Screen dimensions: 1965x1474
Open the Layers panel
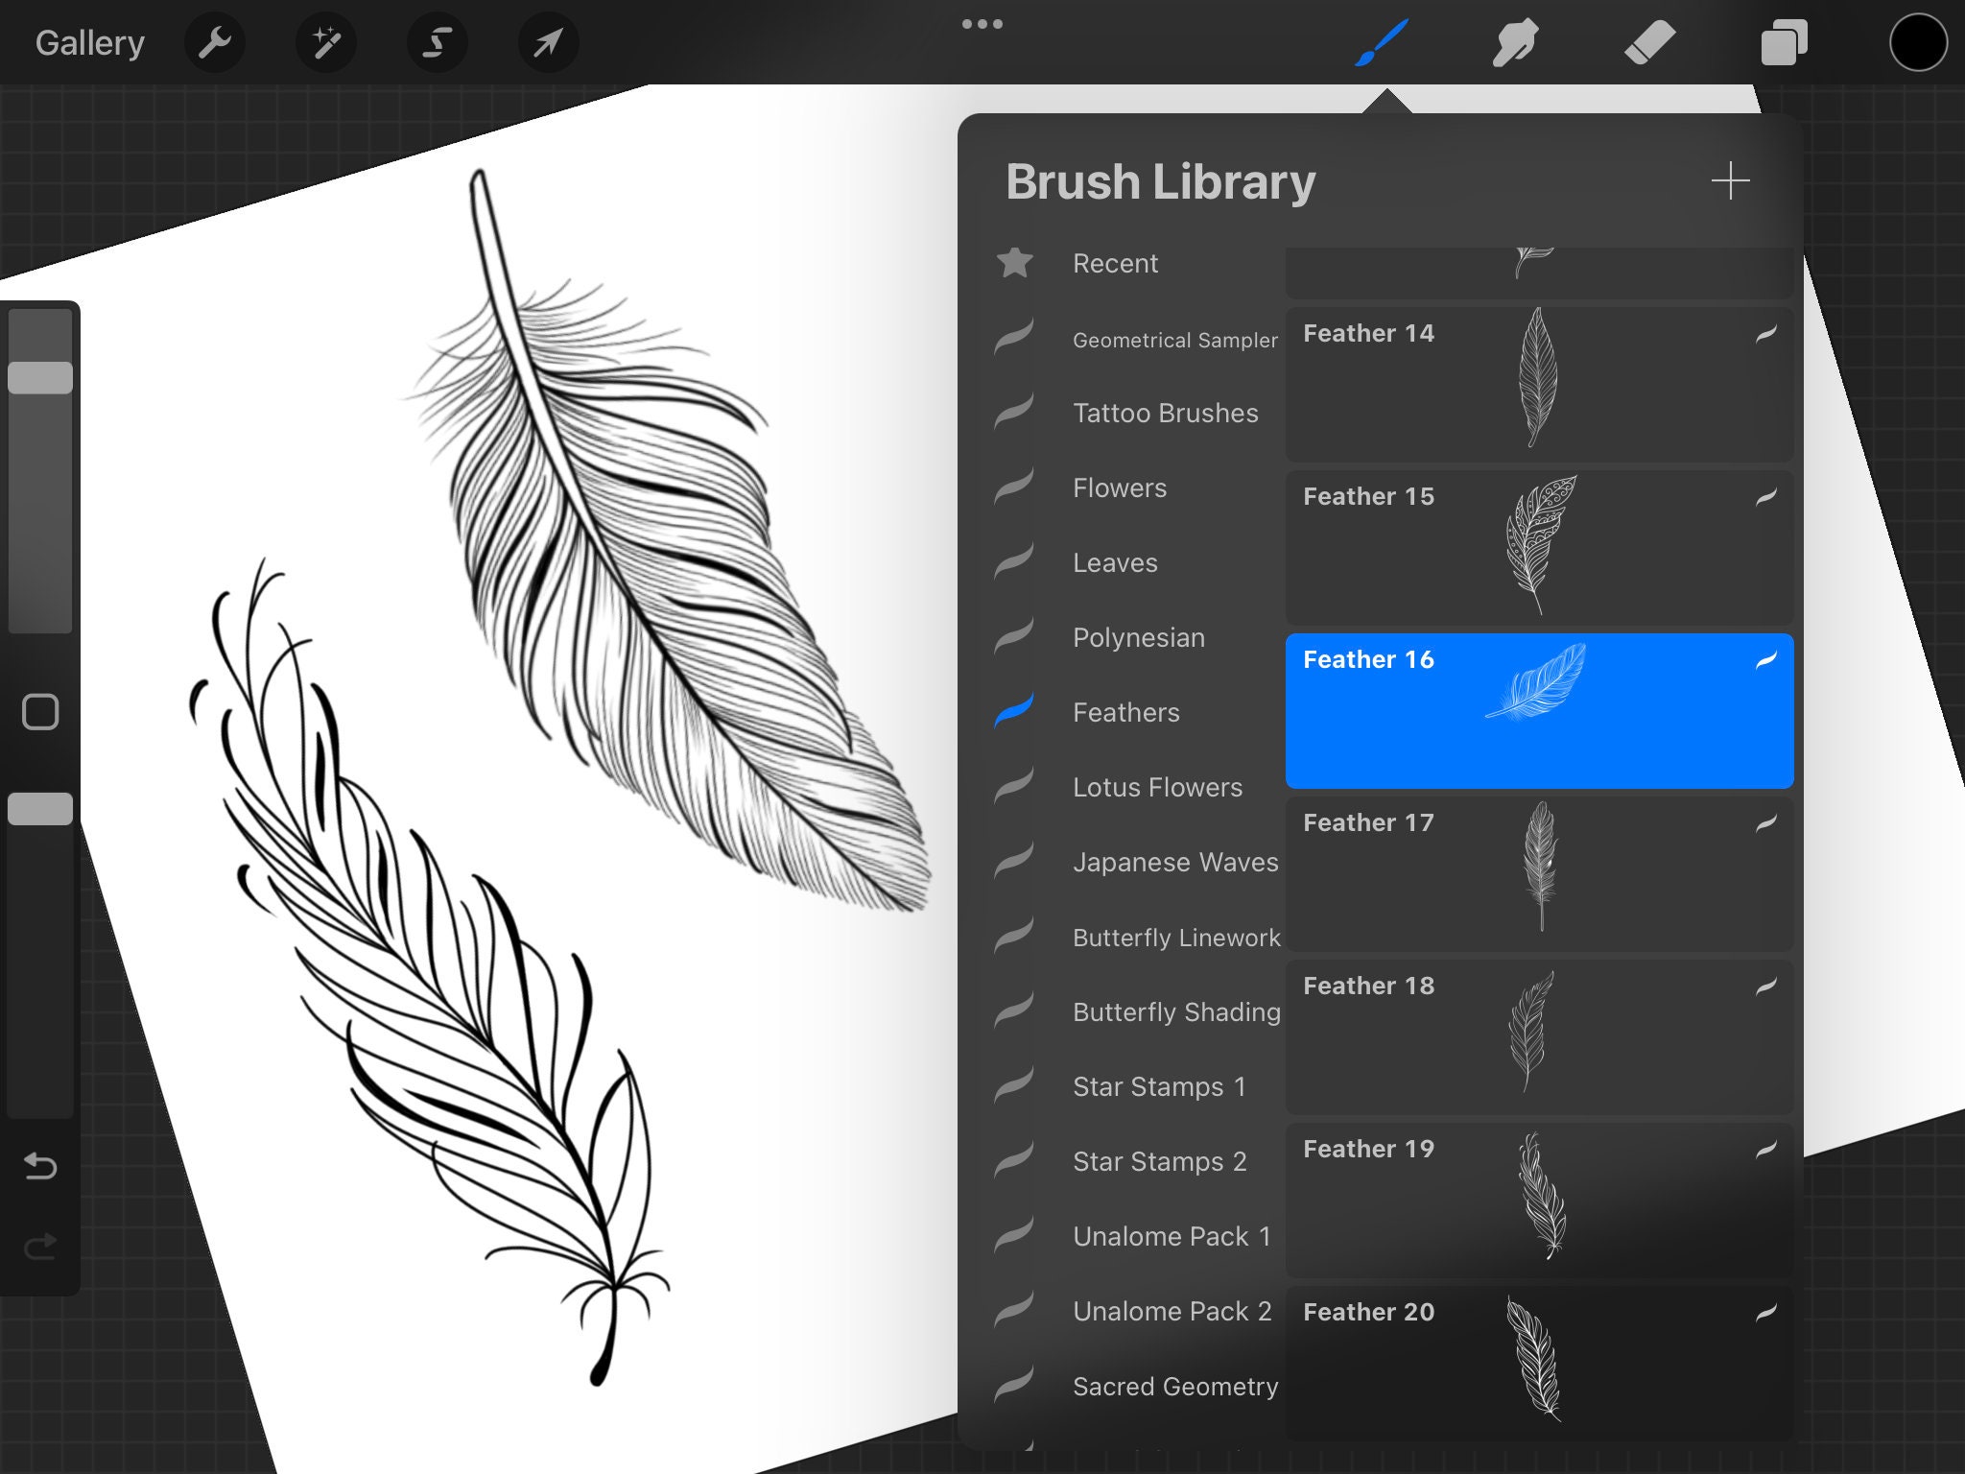click(x=1785, y=42)
